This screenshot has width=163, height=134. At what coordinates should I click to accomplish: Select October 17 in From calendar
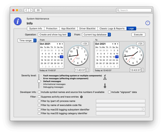tap(62, 57)
